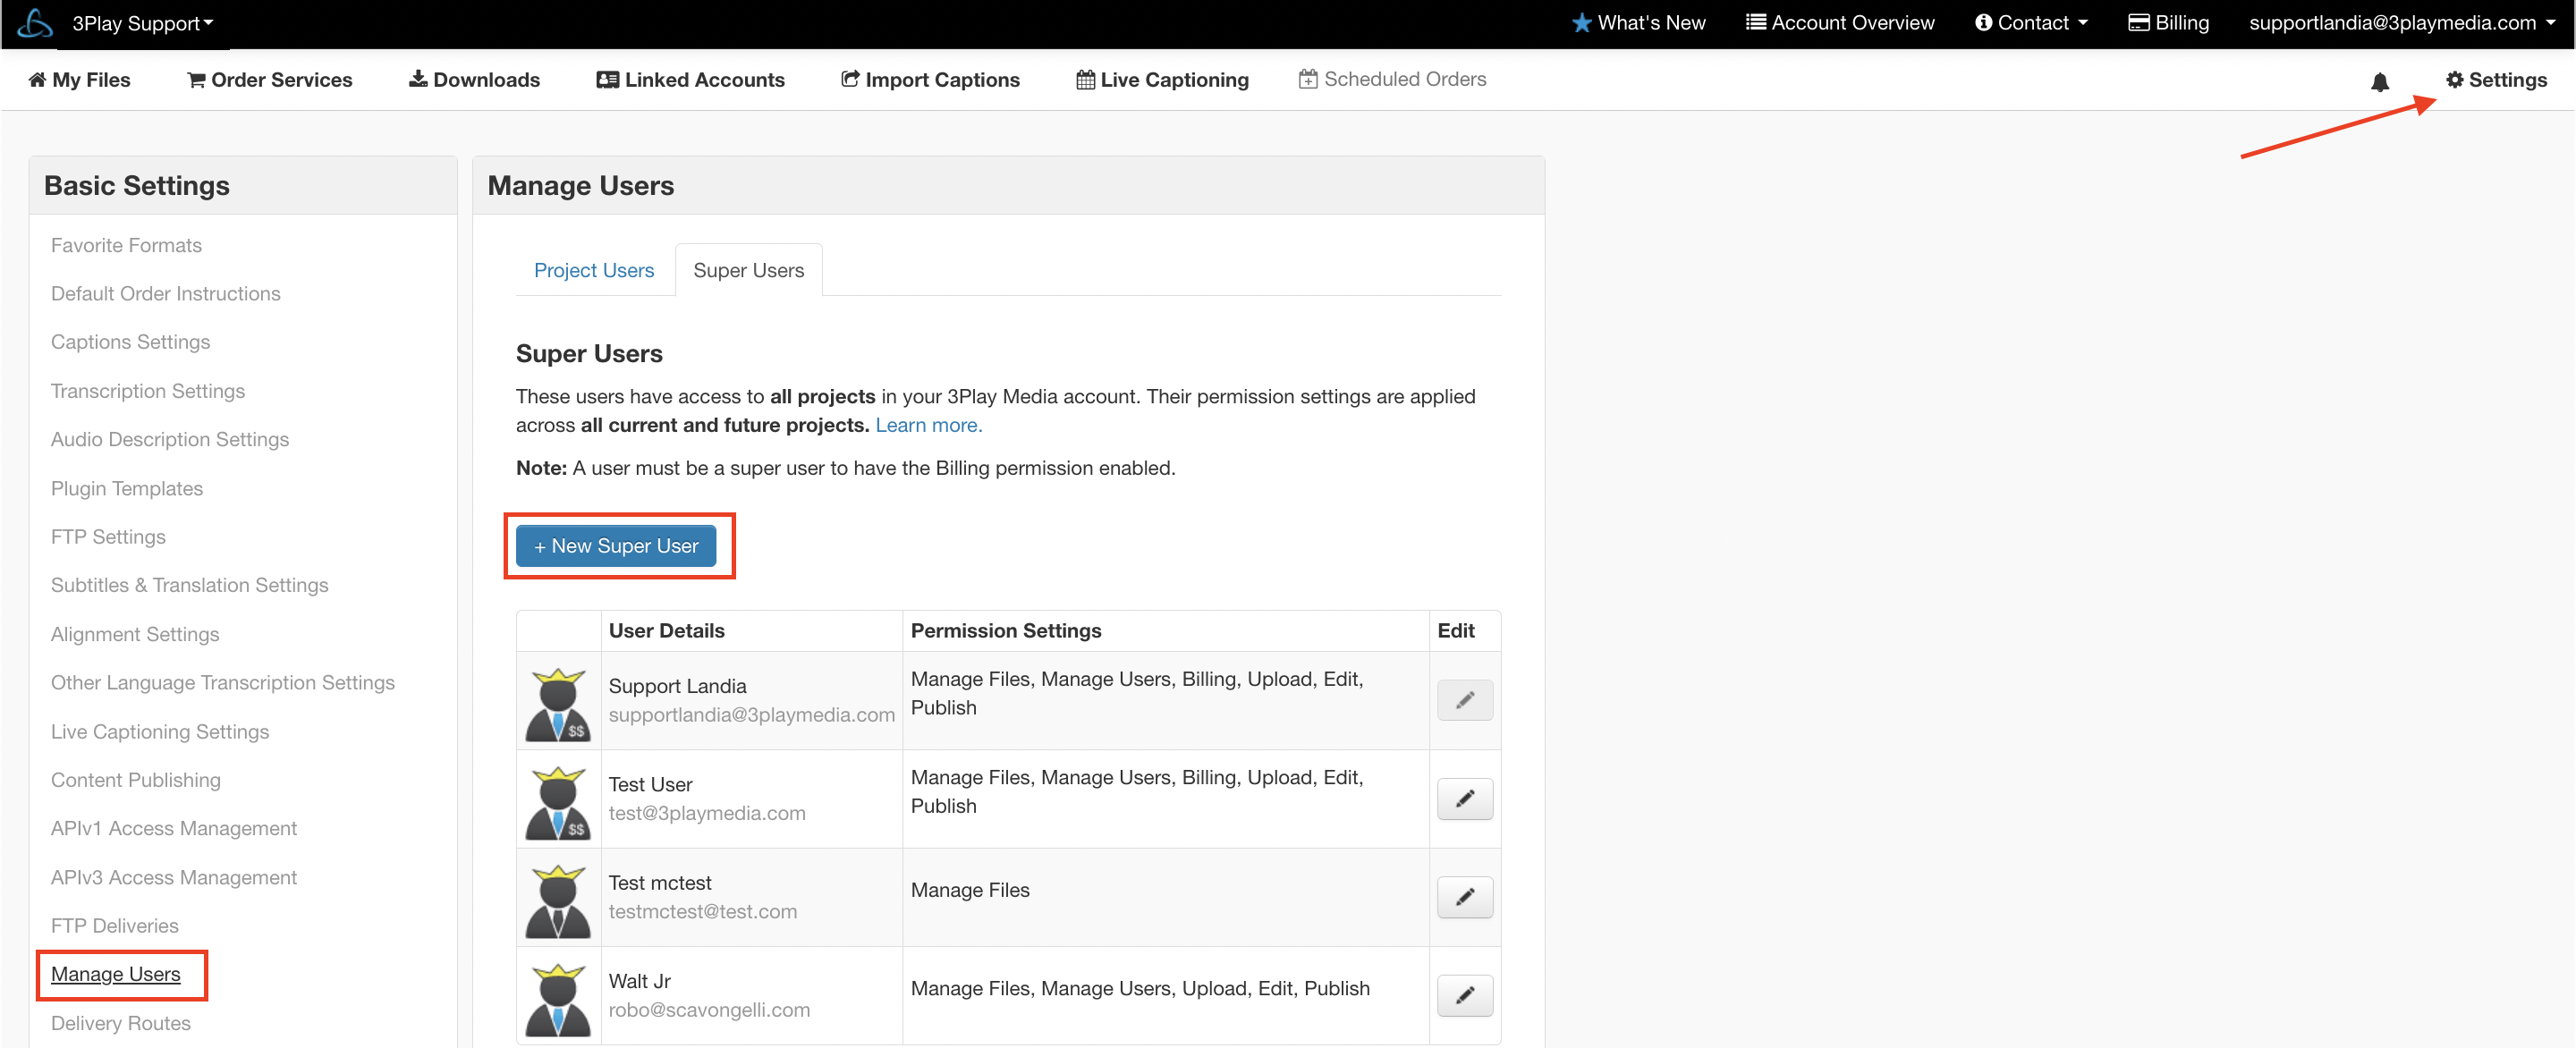Open Audio Description Settings
Viewport: 2576px width, 1048px height.
(170, 439)
